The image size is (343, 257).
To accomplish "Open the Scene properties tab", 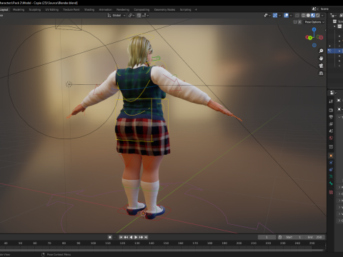I will pyautogui.click(x=331, y=131).
